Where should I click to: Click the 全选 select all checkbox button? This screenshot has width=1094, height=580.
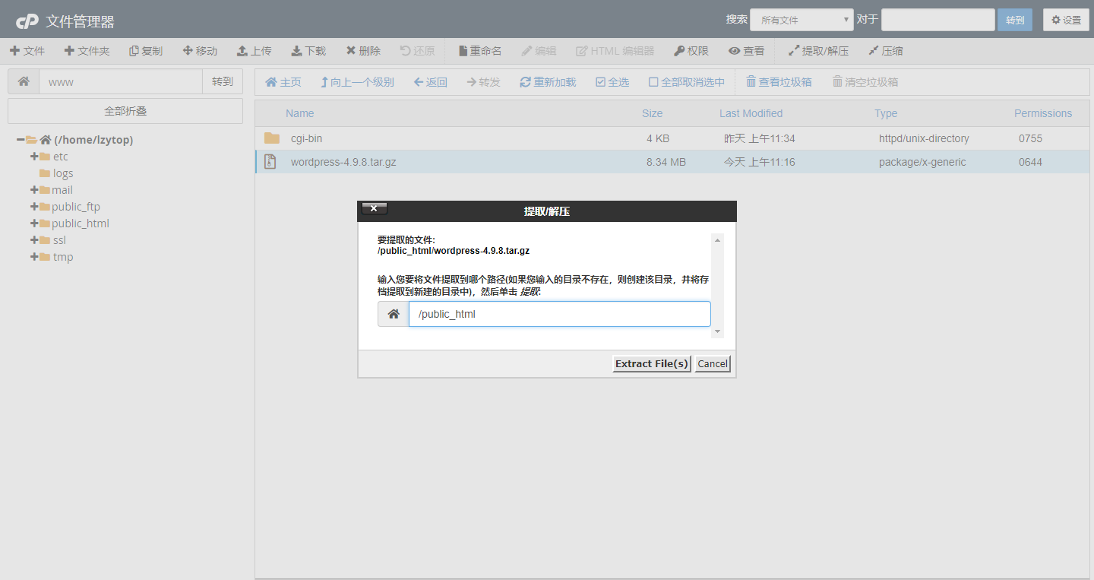[612, 82]
